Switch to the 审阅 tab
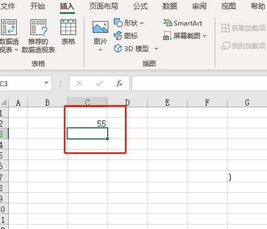The image size is (267, 229). click(x=199, y=7)
